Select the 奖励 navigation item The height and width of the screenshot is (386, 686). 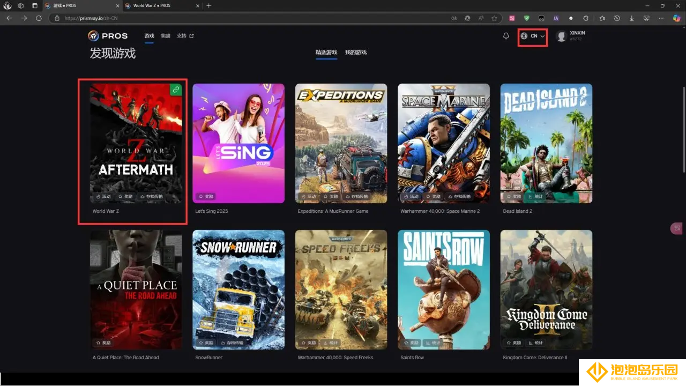(166, 36)
